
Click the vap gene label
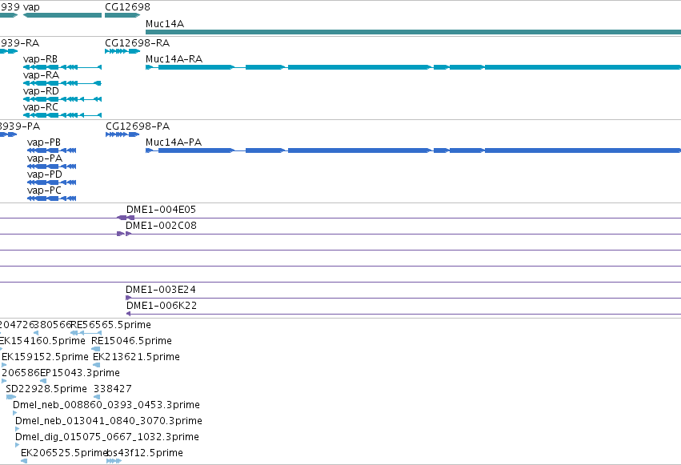31,7
